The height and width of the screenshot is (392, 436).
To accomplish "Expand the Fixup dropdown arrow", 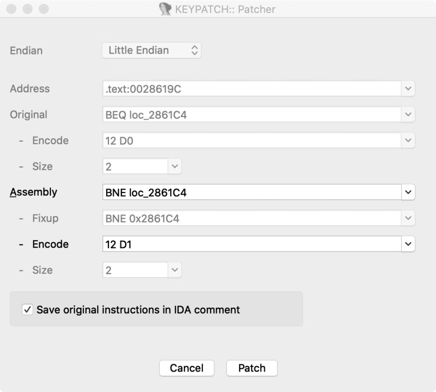I will click(x=408, y=218).
